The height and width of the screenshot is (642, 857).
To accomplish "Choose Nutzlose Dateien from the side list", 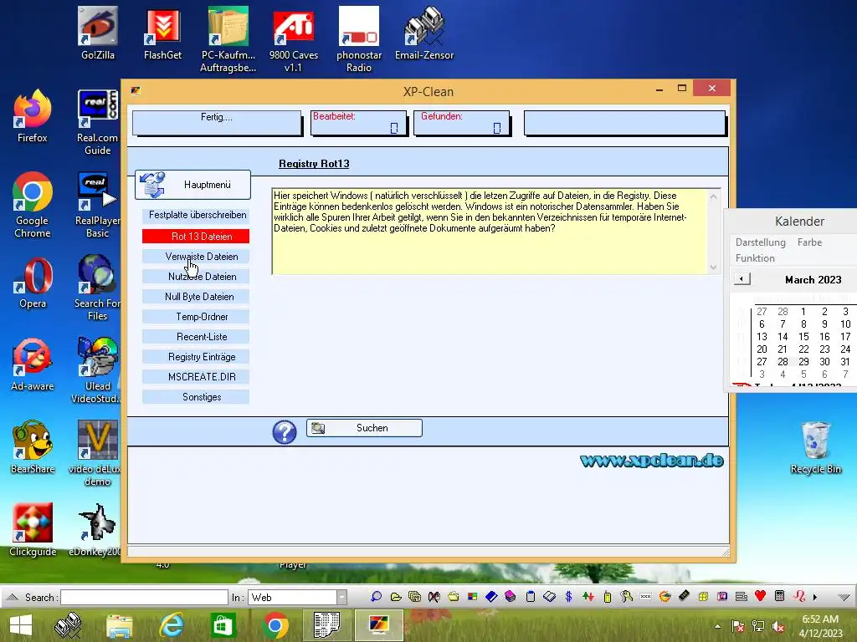I will [196, 277].
